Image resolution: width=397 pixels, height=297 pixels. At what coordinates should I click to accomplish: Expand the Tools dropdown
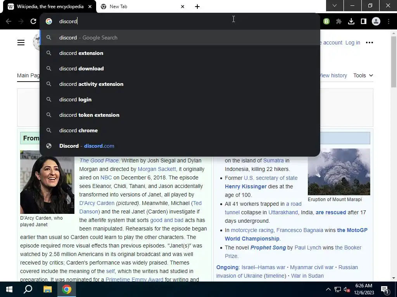point(363,75)
